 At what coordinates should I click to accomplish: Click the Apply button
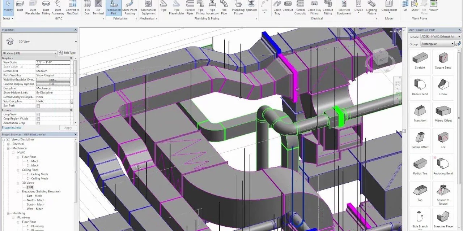(68, 128)
